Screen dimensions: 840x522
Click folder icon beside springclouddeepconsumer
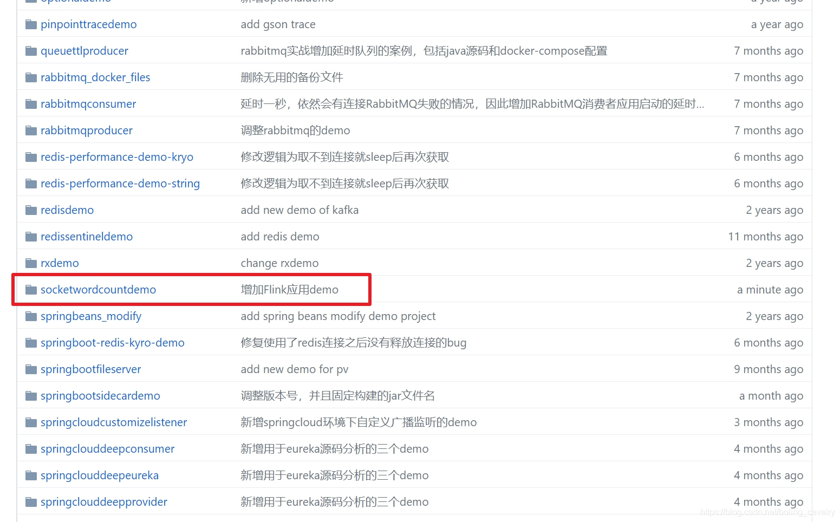pyautogui.click(x=31, y=449)
